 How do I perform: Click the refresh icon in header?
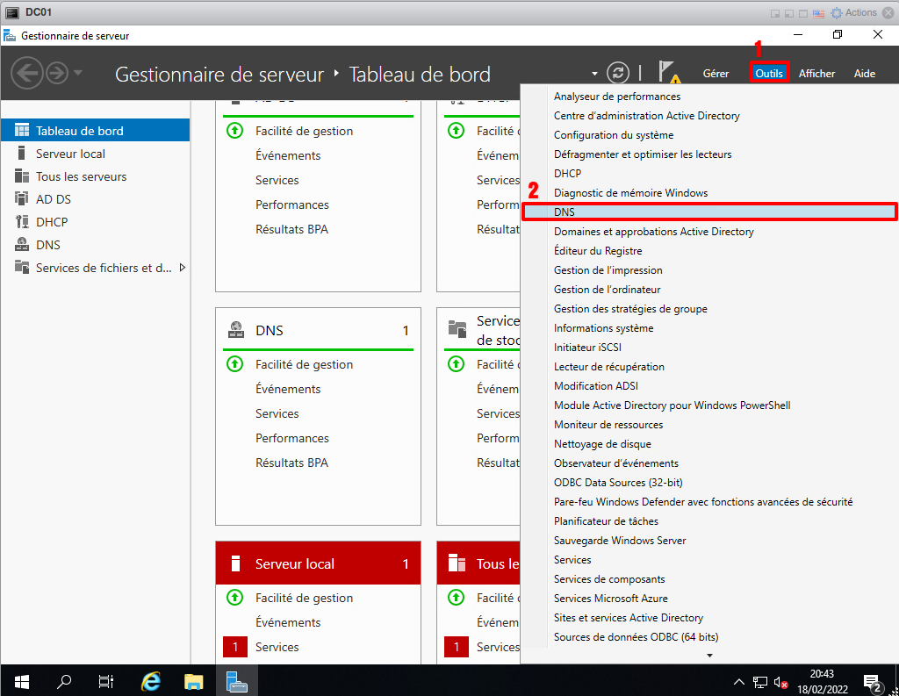(618, 73)
